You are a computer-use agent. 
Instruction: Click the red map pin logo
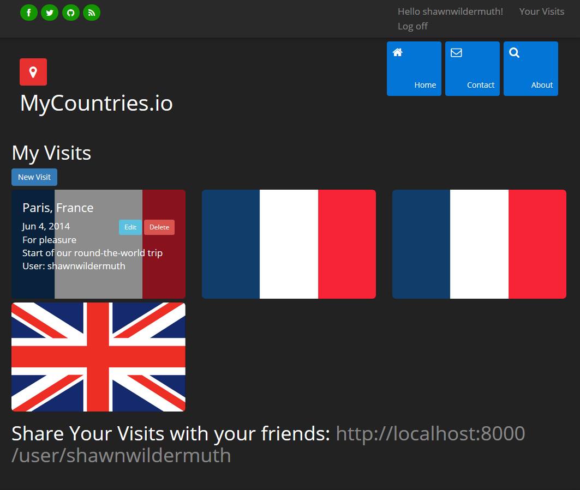(x=33, y=72)
